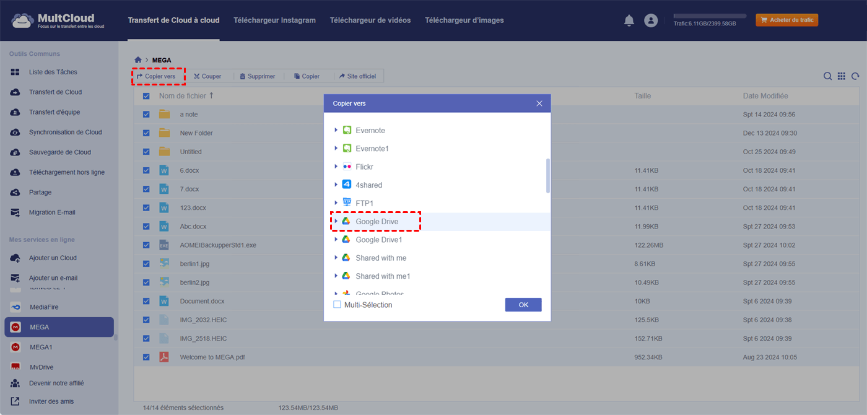
Task: Click the Word icon of 6.docx
Action: tap(164, 170)
